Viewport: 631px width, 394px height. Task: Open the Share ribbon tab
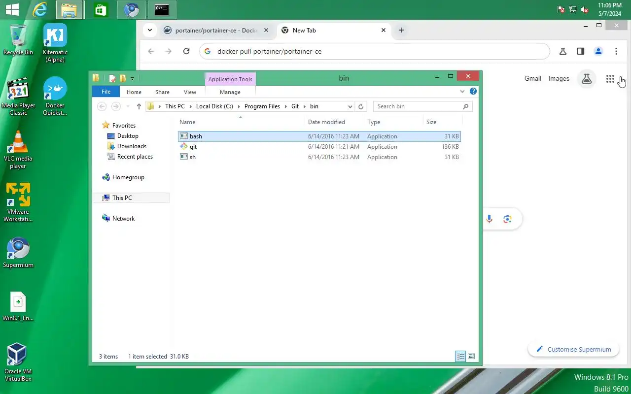162,92
